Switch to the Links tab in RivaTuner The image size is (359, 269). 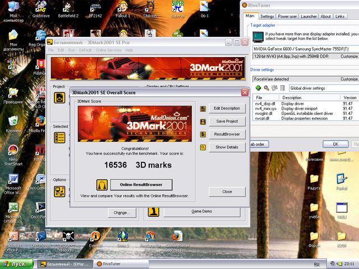click(x=340, y=16)
